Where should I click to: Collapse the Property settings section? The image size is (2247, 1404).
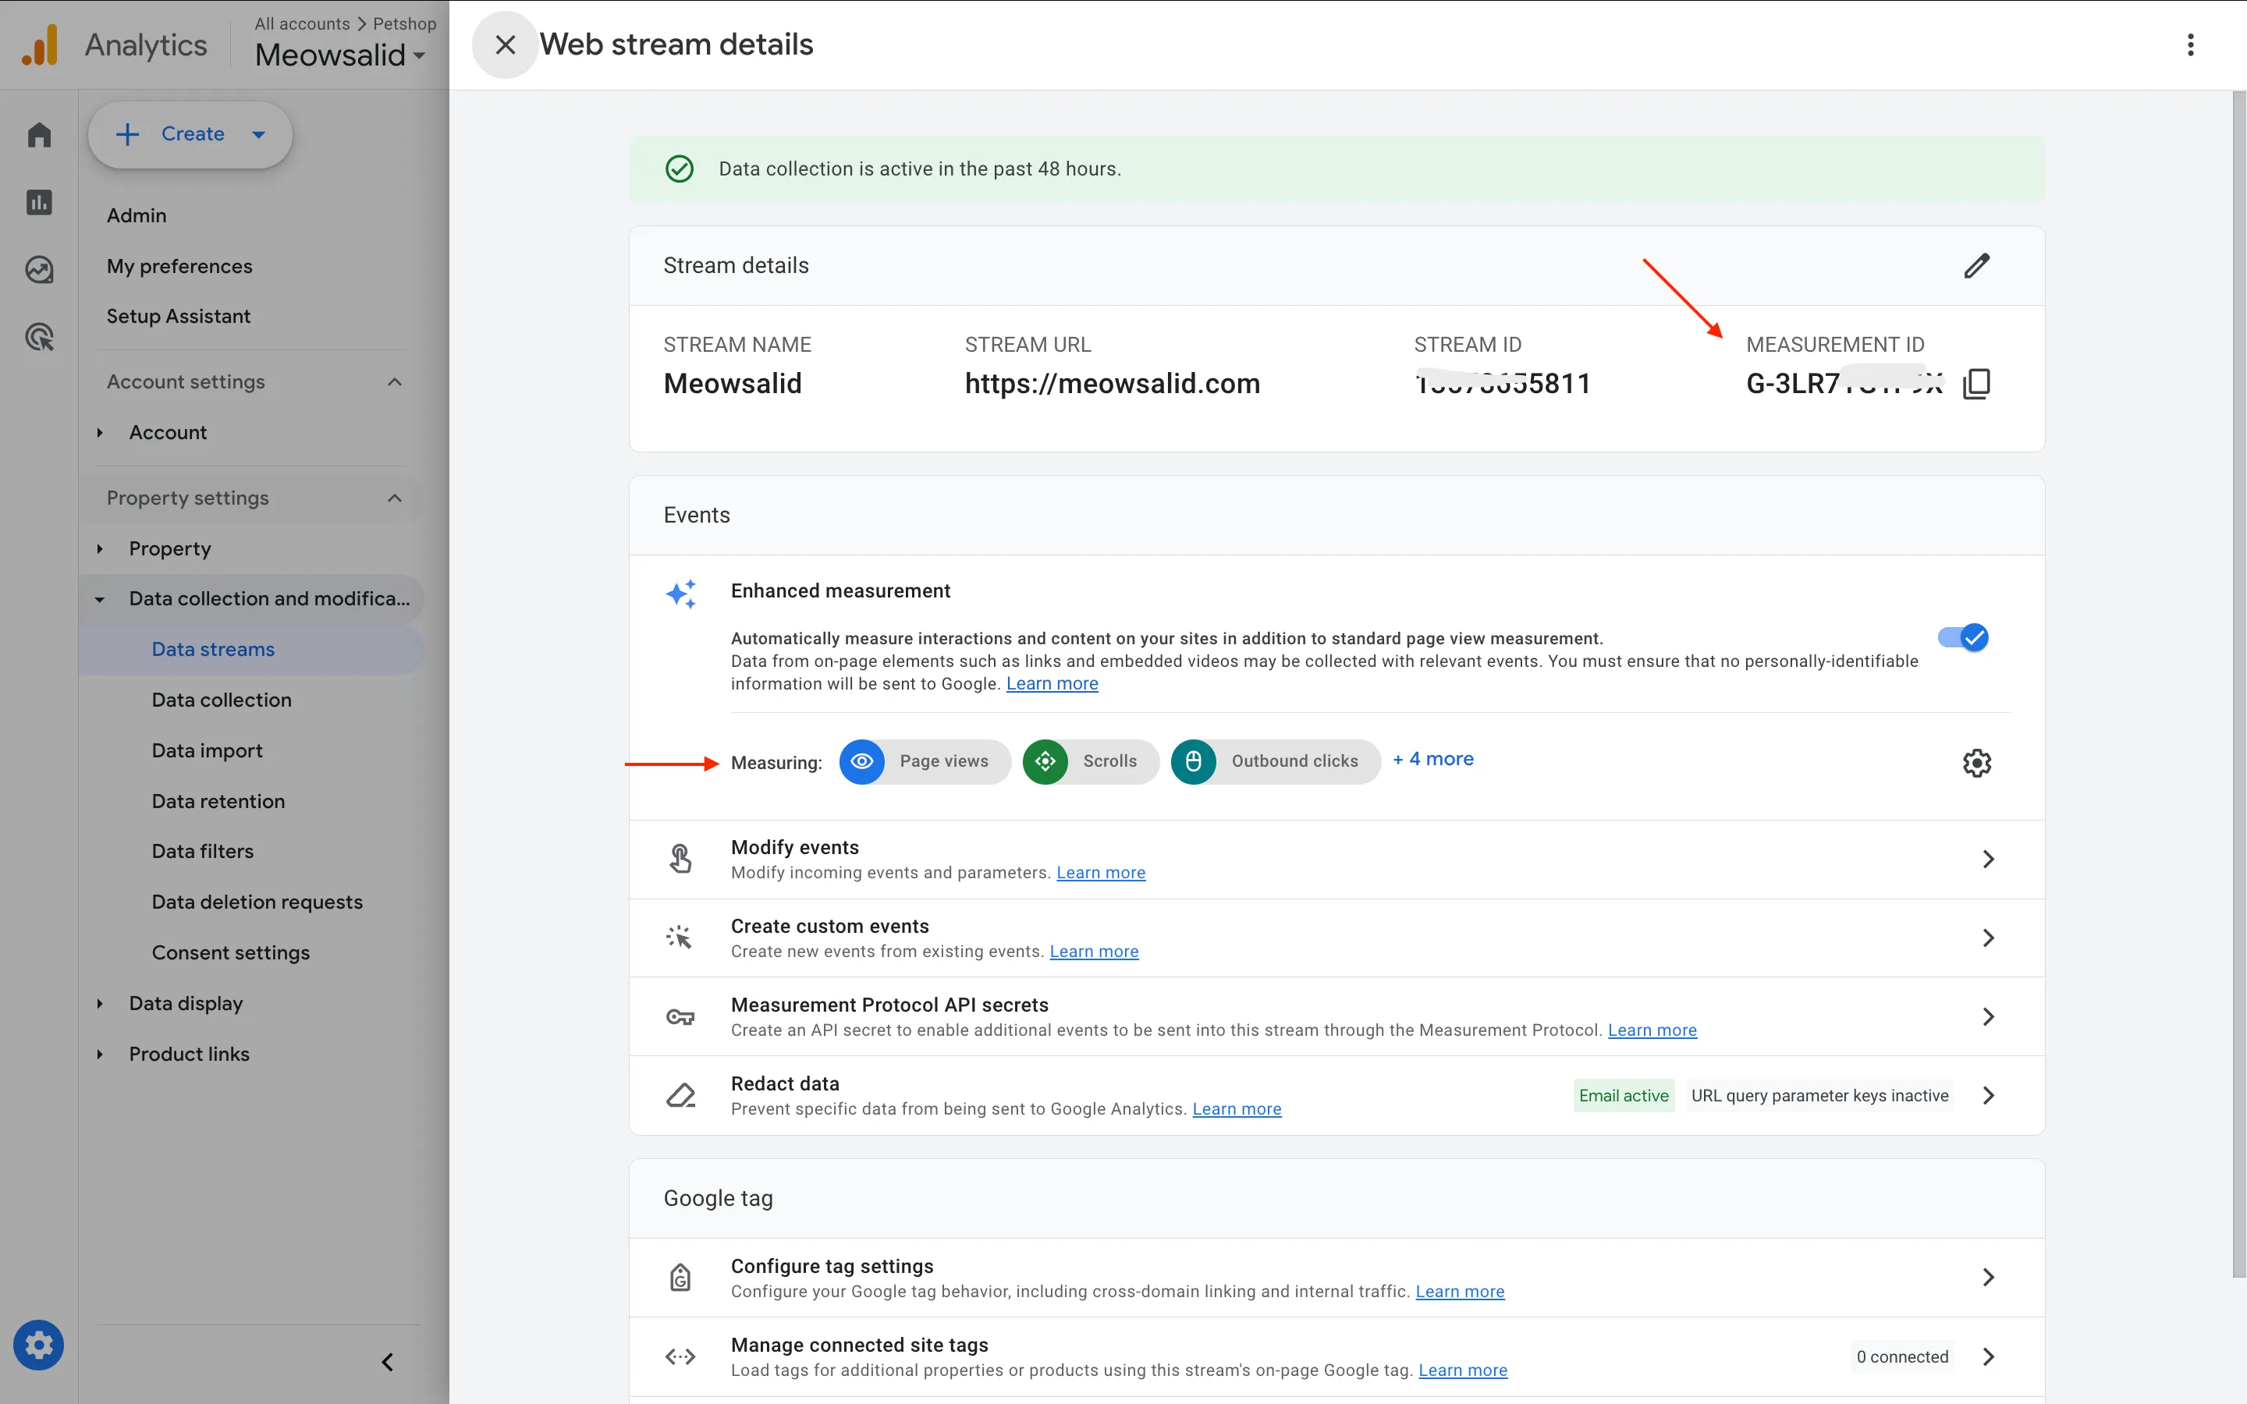[395, 498]
